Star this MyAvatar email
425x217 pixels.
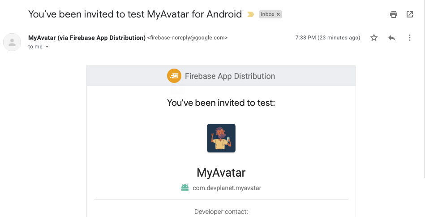[374, 38]
